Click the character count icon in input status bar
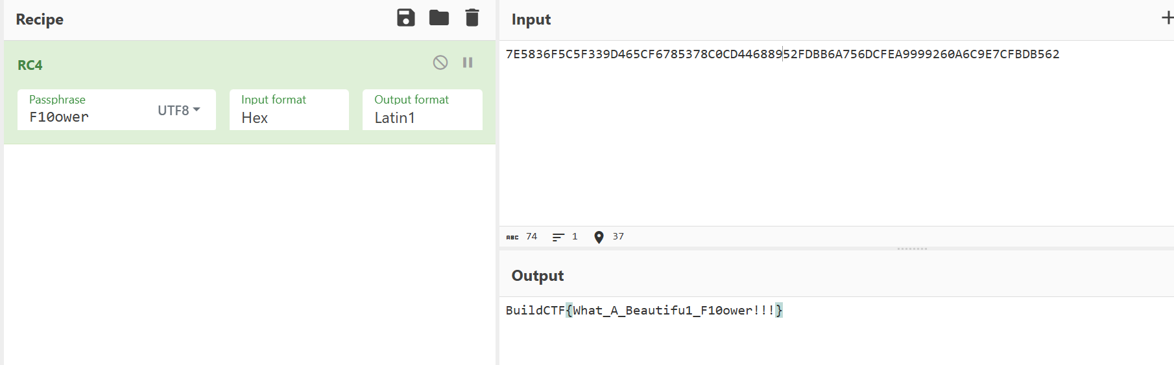Screen dimensions: 1174x365 512,237
